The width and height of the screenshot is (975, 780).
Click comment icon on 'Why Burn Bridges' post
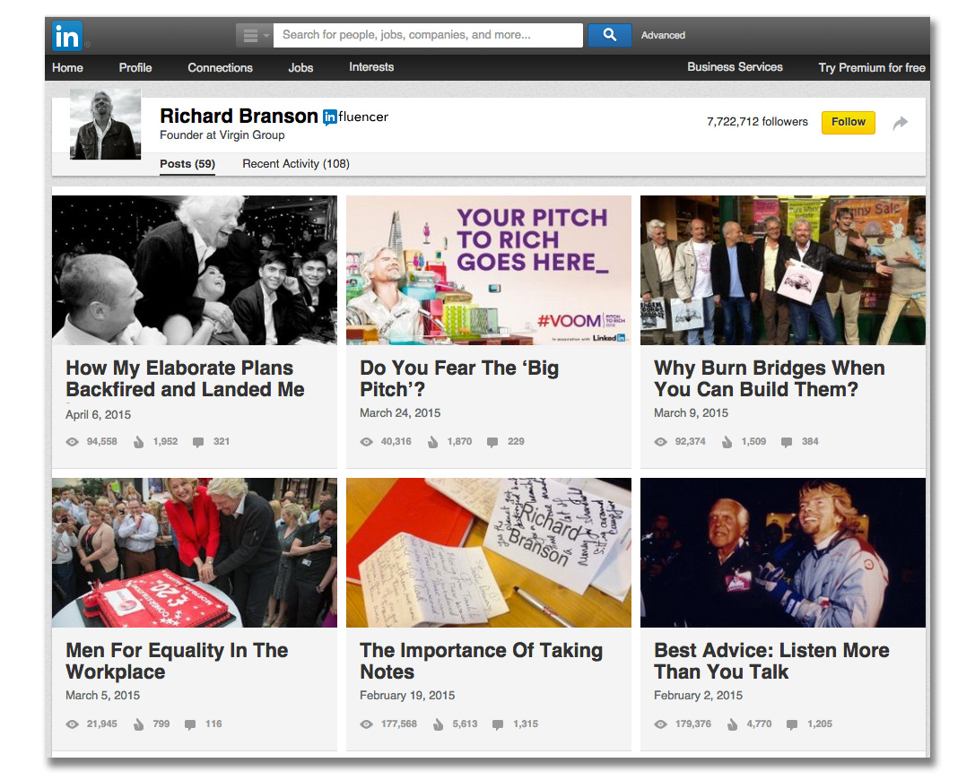pos(787,442)
